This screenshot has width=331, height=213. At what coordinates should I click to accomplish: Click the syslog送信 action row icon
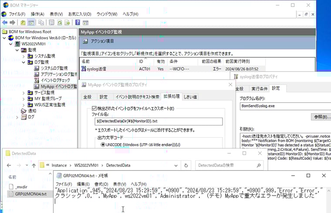(84, 69)
